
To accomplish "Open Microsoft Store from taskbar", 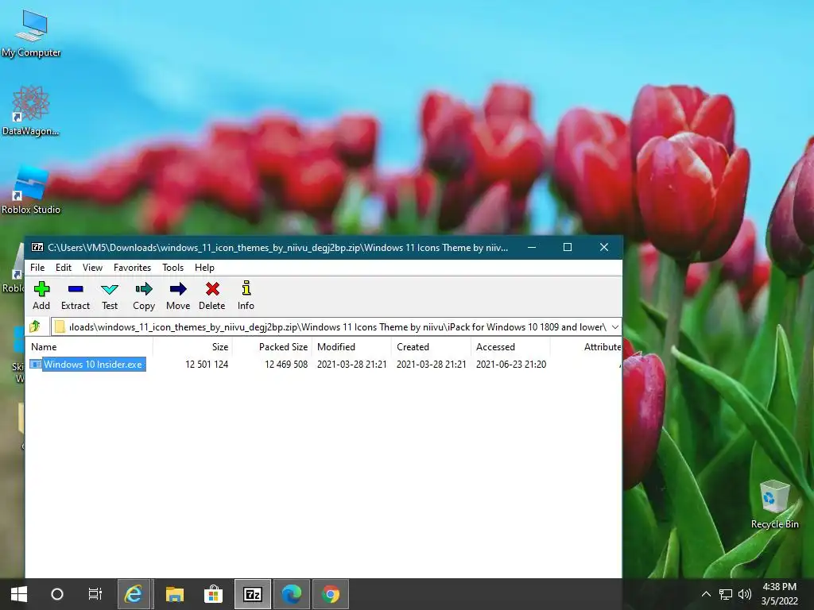I will tap(213, 594).
